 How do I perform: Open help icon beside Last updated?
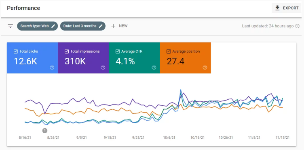coord(297,26)
